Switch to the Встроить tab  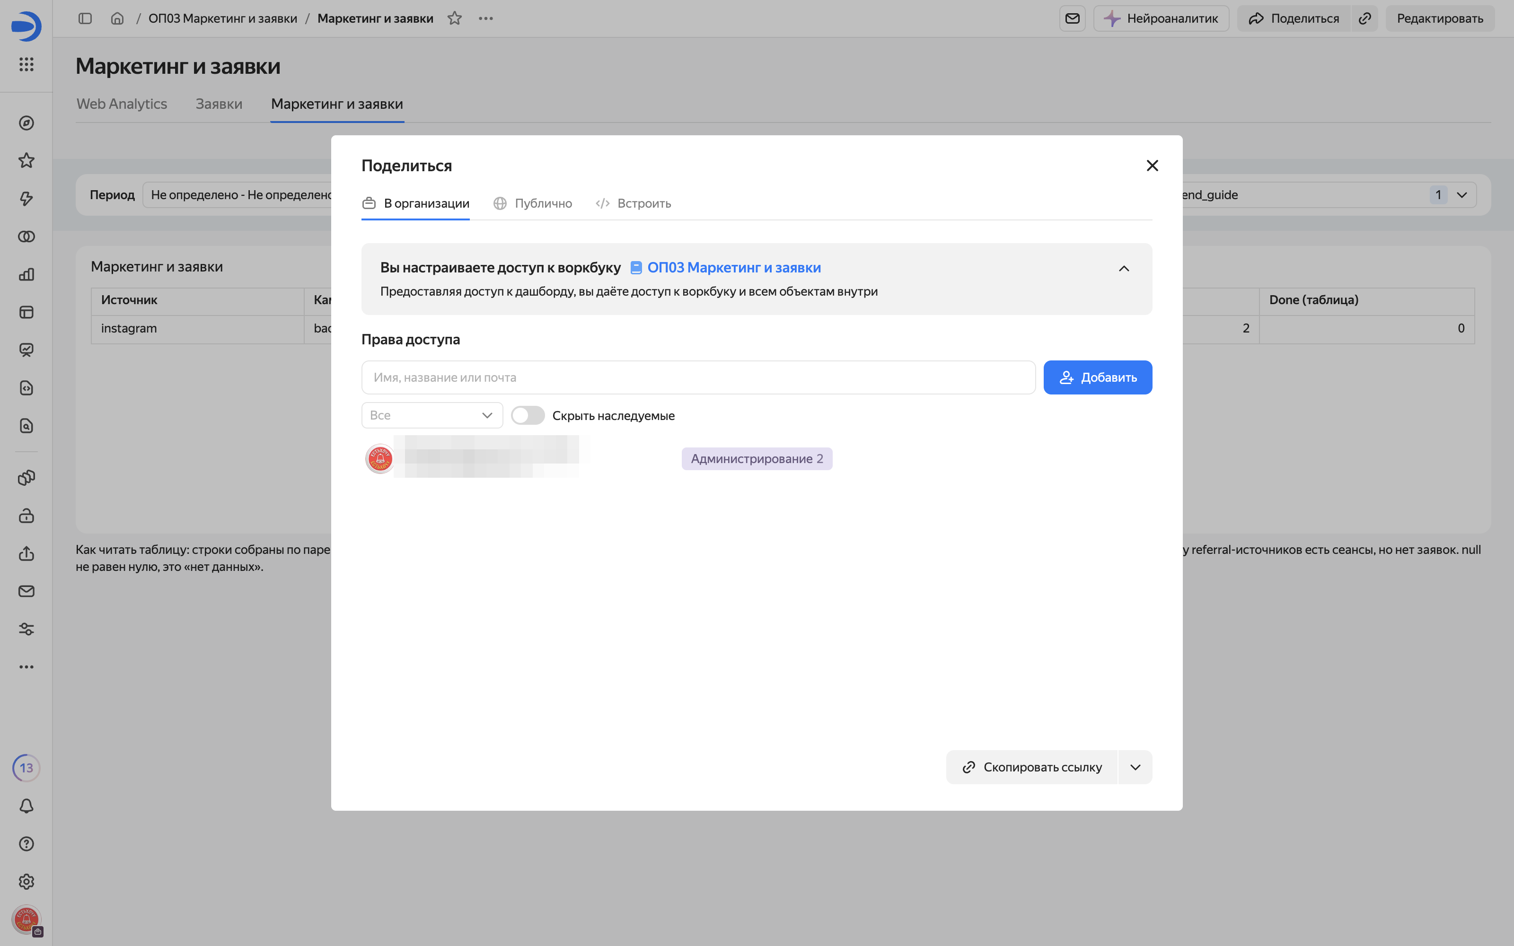pyautogui.click(x=633, y=203)
